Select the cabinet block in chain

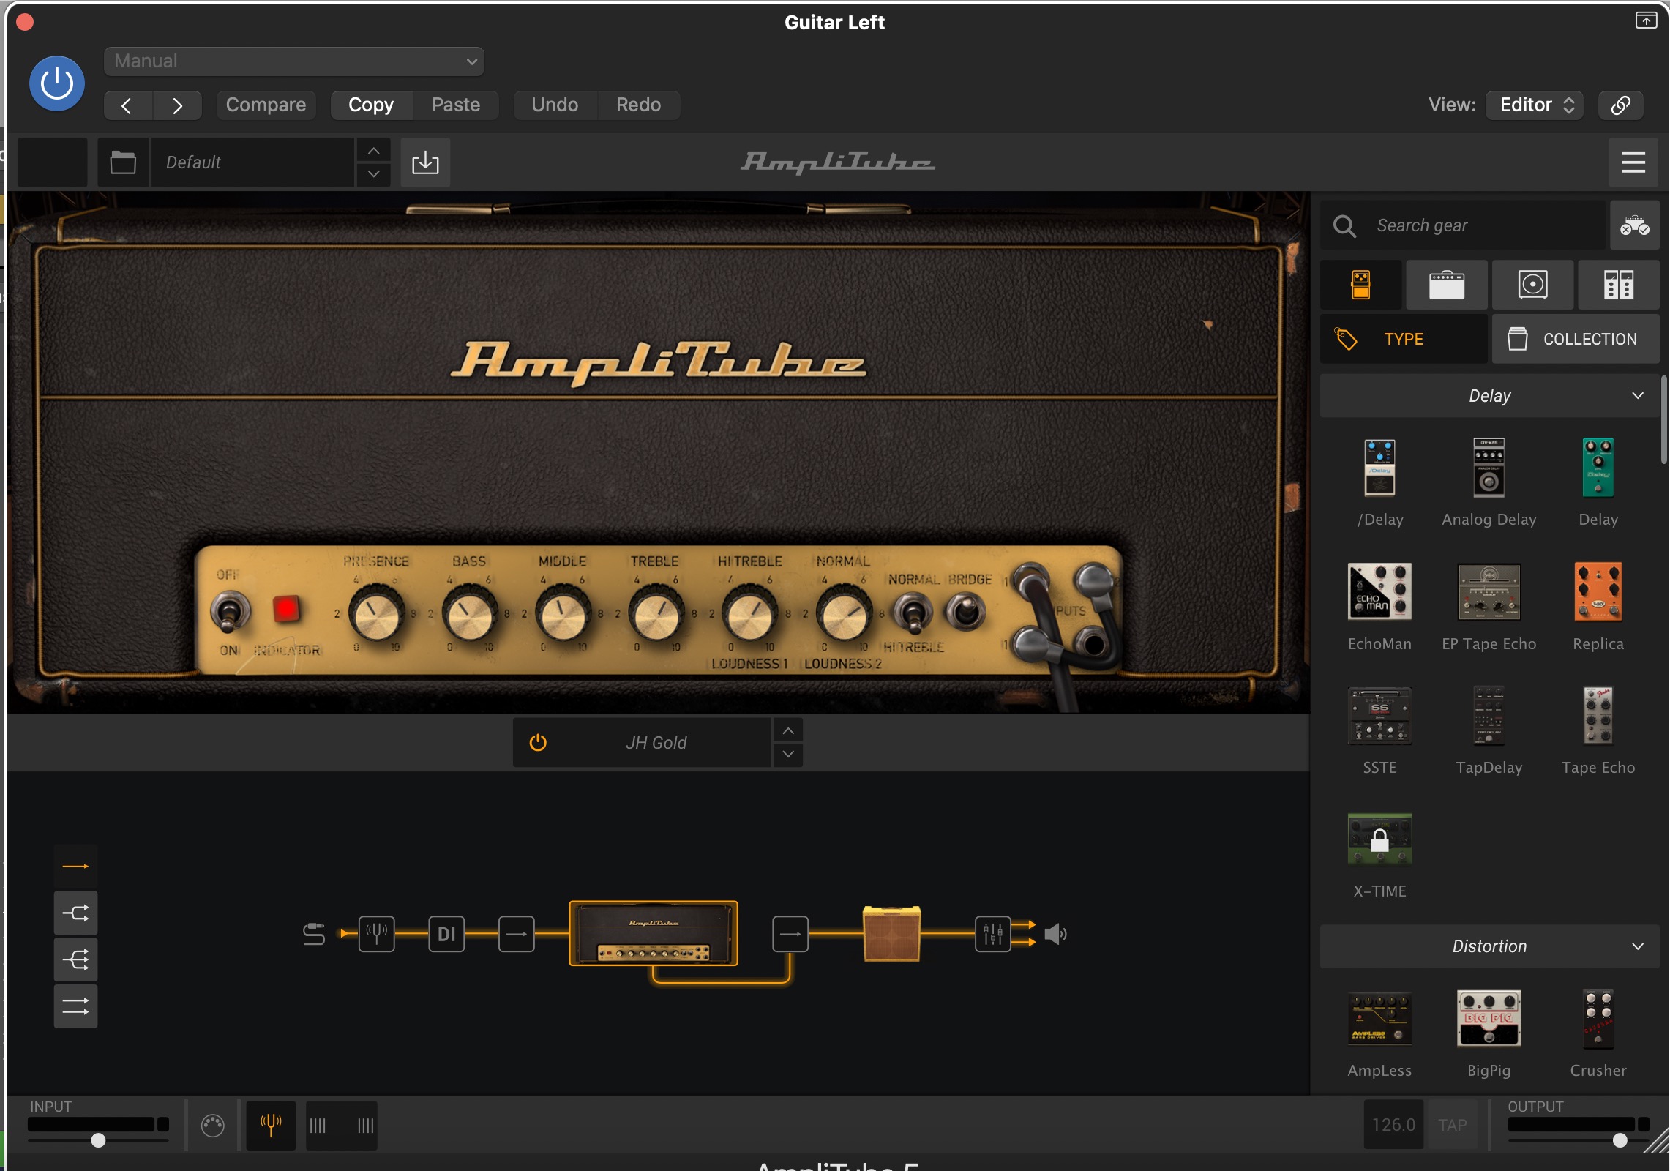(891, 933)
